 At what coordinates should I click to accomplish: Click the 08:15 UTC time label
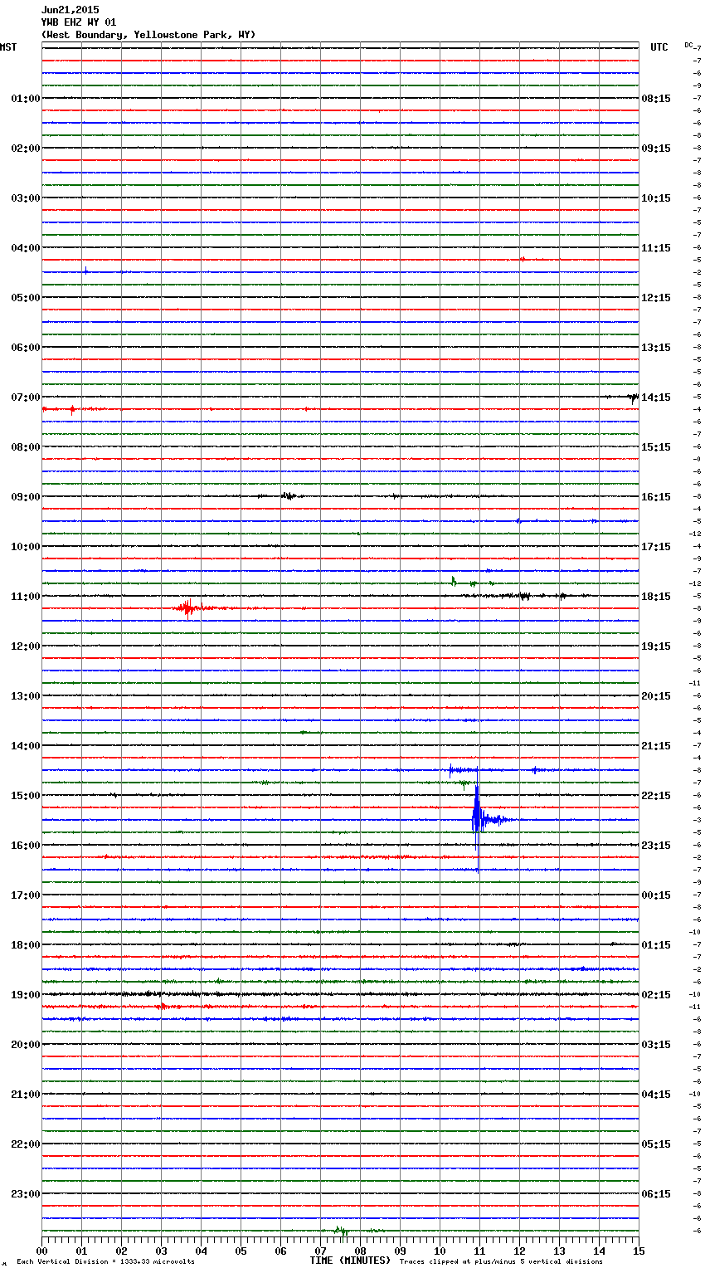click(x=656, y=99)
